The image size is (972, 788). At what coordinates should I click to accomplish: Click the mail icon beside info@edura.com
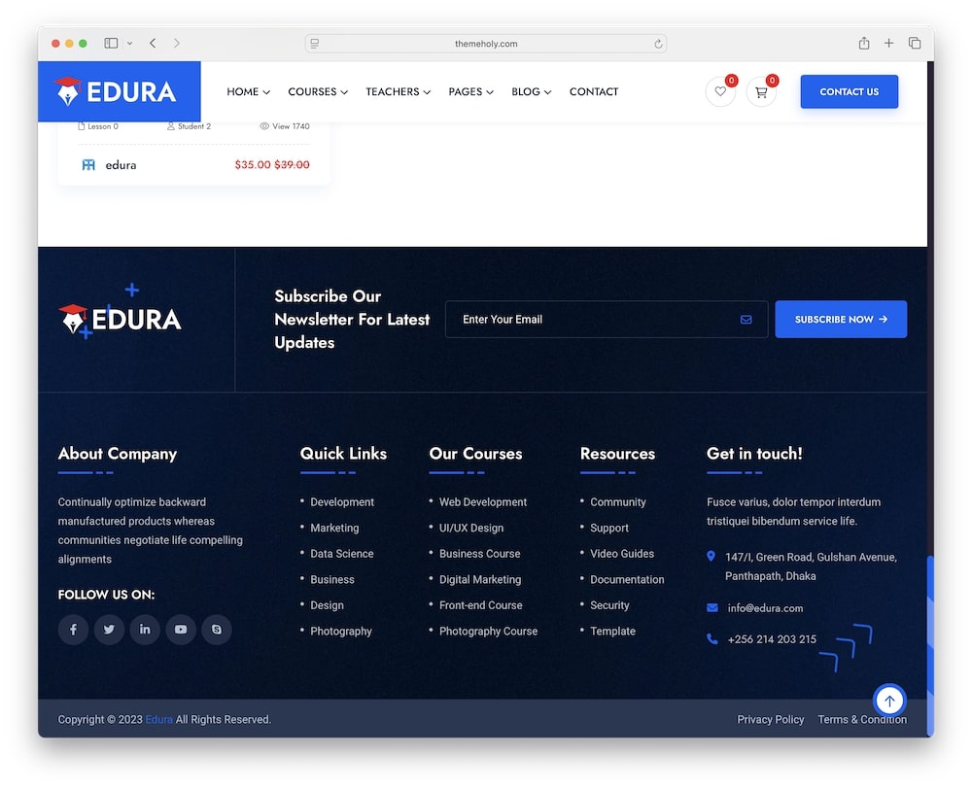(x=712, y=607)
